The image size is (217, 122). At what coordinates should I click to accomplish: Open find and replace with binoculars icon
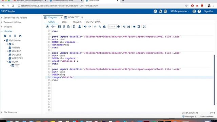point(129,27)
